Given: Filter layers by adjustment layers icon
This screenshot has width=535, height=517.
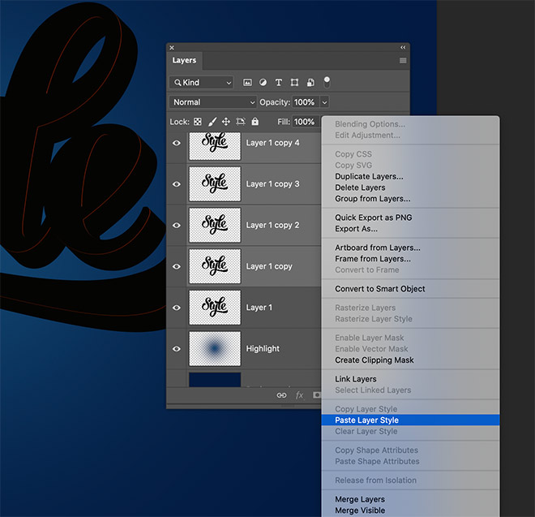Looking at the screenshot, I should click(263, 83).
